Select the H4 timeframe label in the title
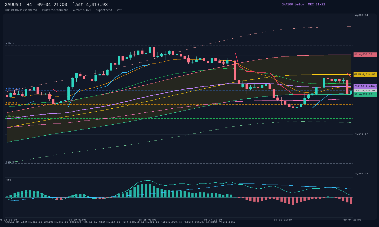This screenshot has height=227, width=379. [x=29, y=4]
